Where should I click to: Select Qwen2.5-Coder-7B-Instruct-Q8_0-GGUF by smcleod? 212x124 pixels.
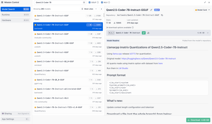pyautogui.click(x=68, y=63)
